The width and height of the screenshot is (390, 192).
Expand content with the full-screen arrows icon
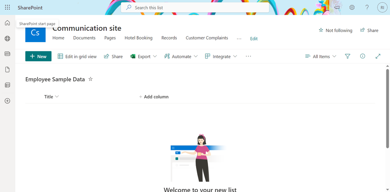[x=378, y=56]
